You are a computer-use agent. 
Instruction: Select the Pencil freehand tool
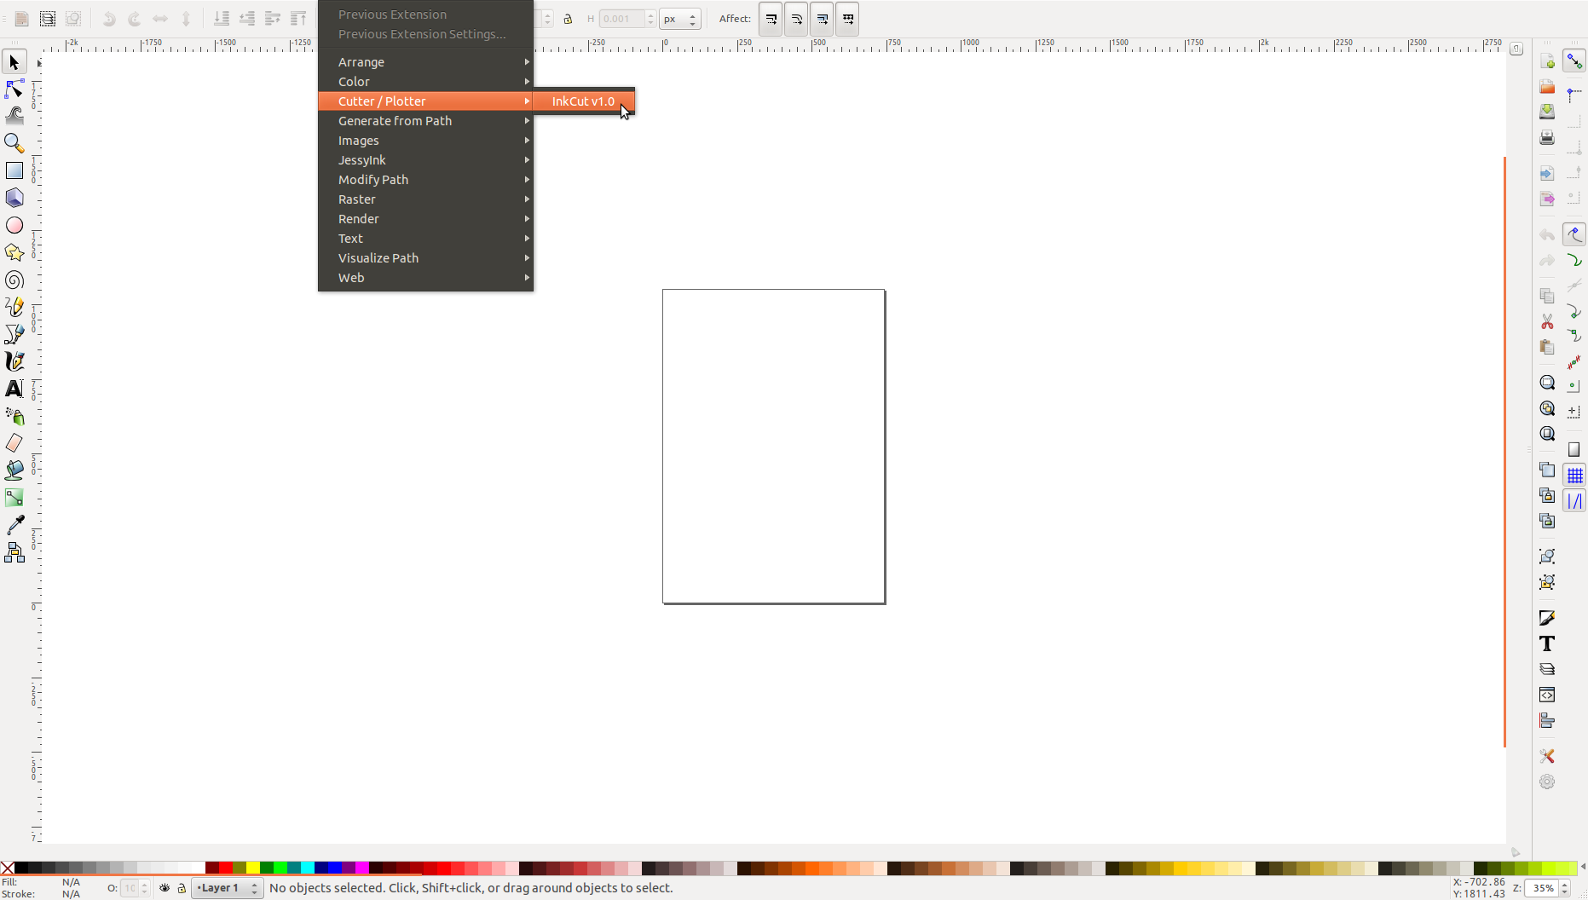(x=14, y=307)
